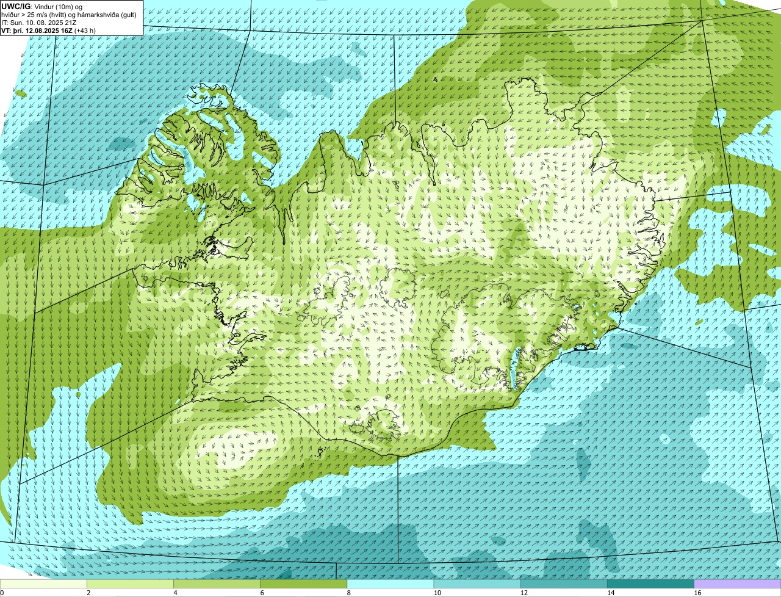Click the legend label '0'
The width and height of the screenshot is (781, 597).
pos(2,593)
